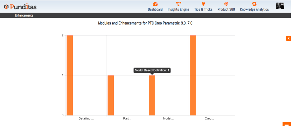Click the Detailing bar in the chart
291x126 pixels.
[x=70, y=76]
